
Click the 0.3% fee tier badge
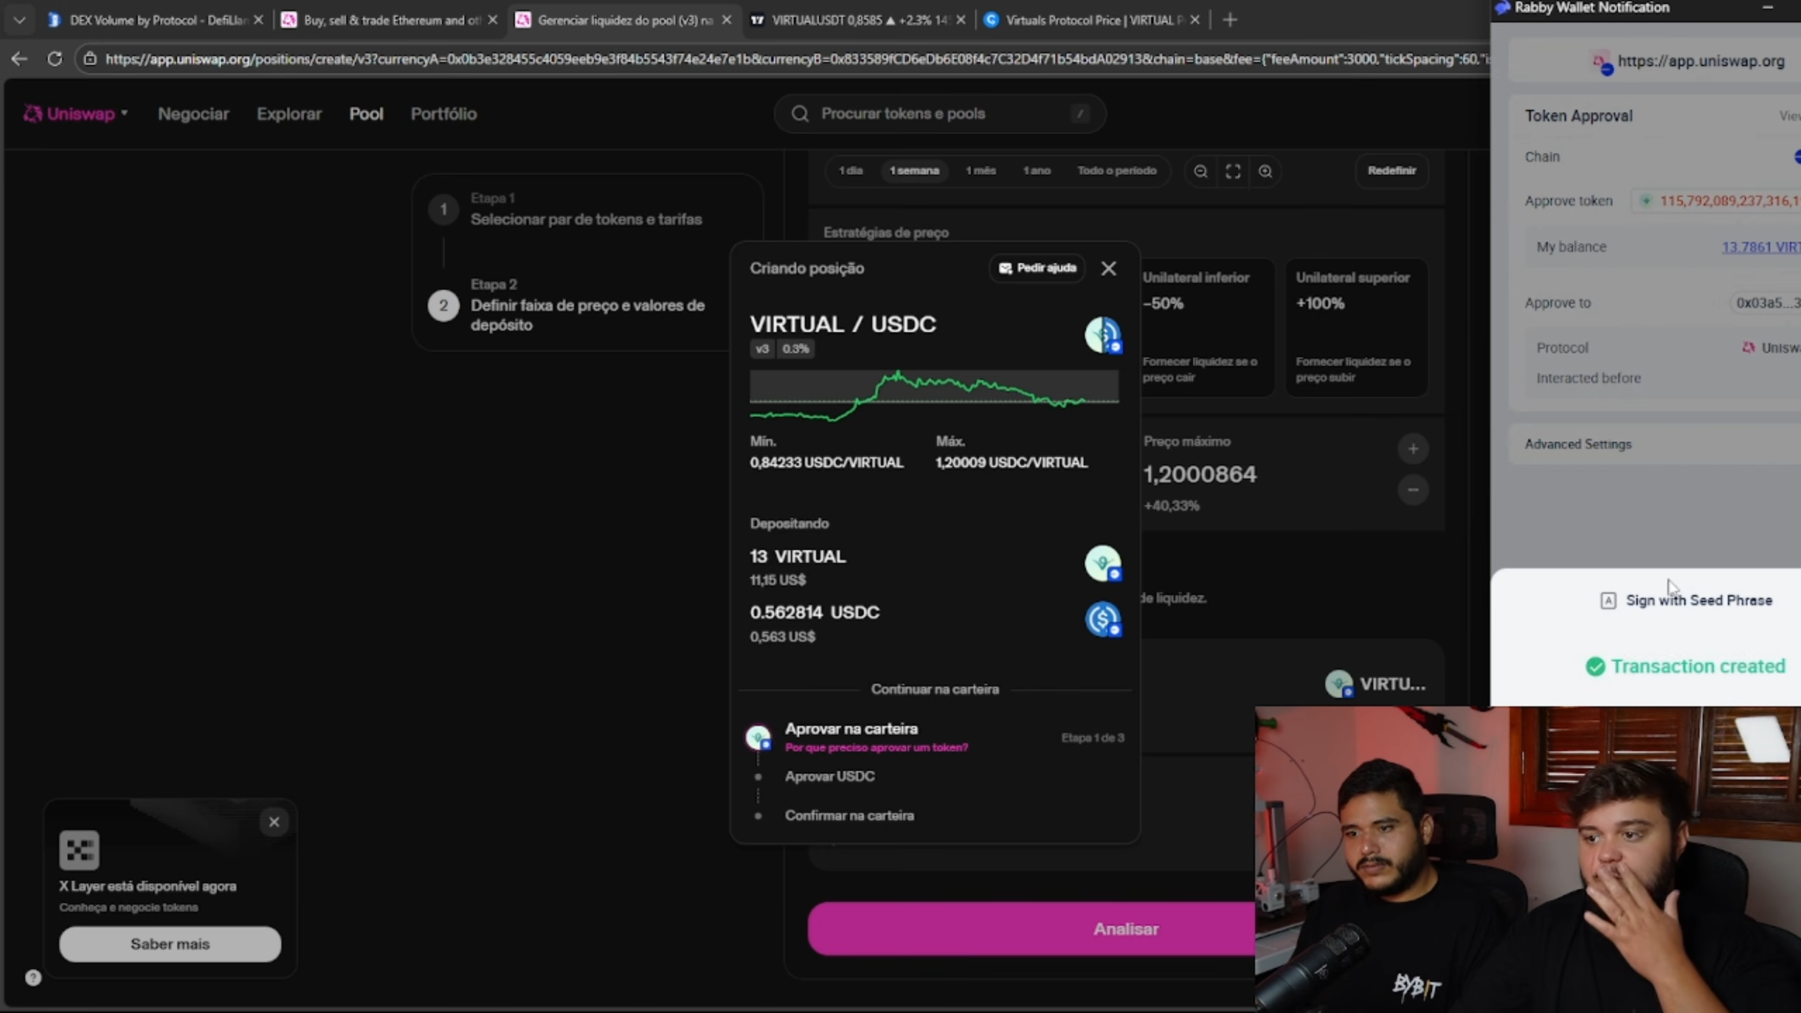tap(796, 349)
